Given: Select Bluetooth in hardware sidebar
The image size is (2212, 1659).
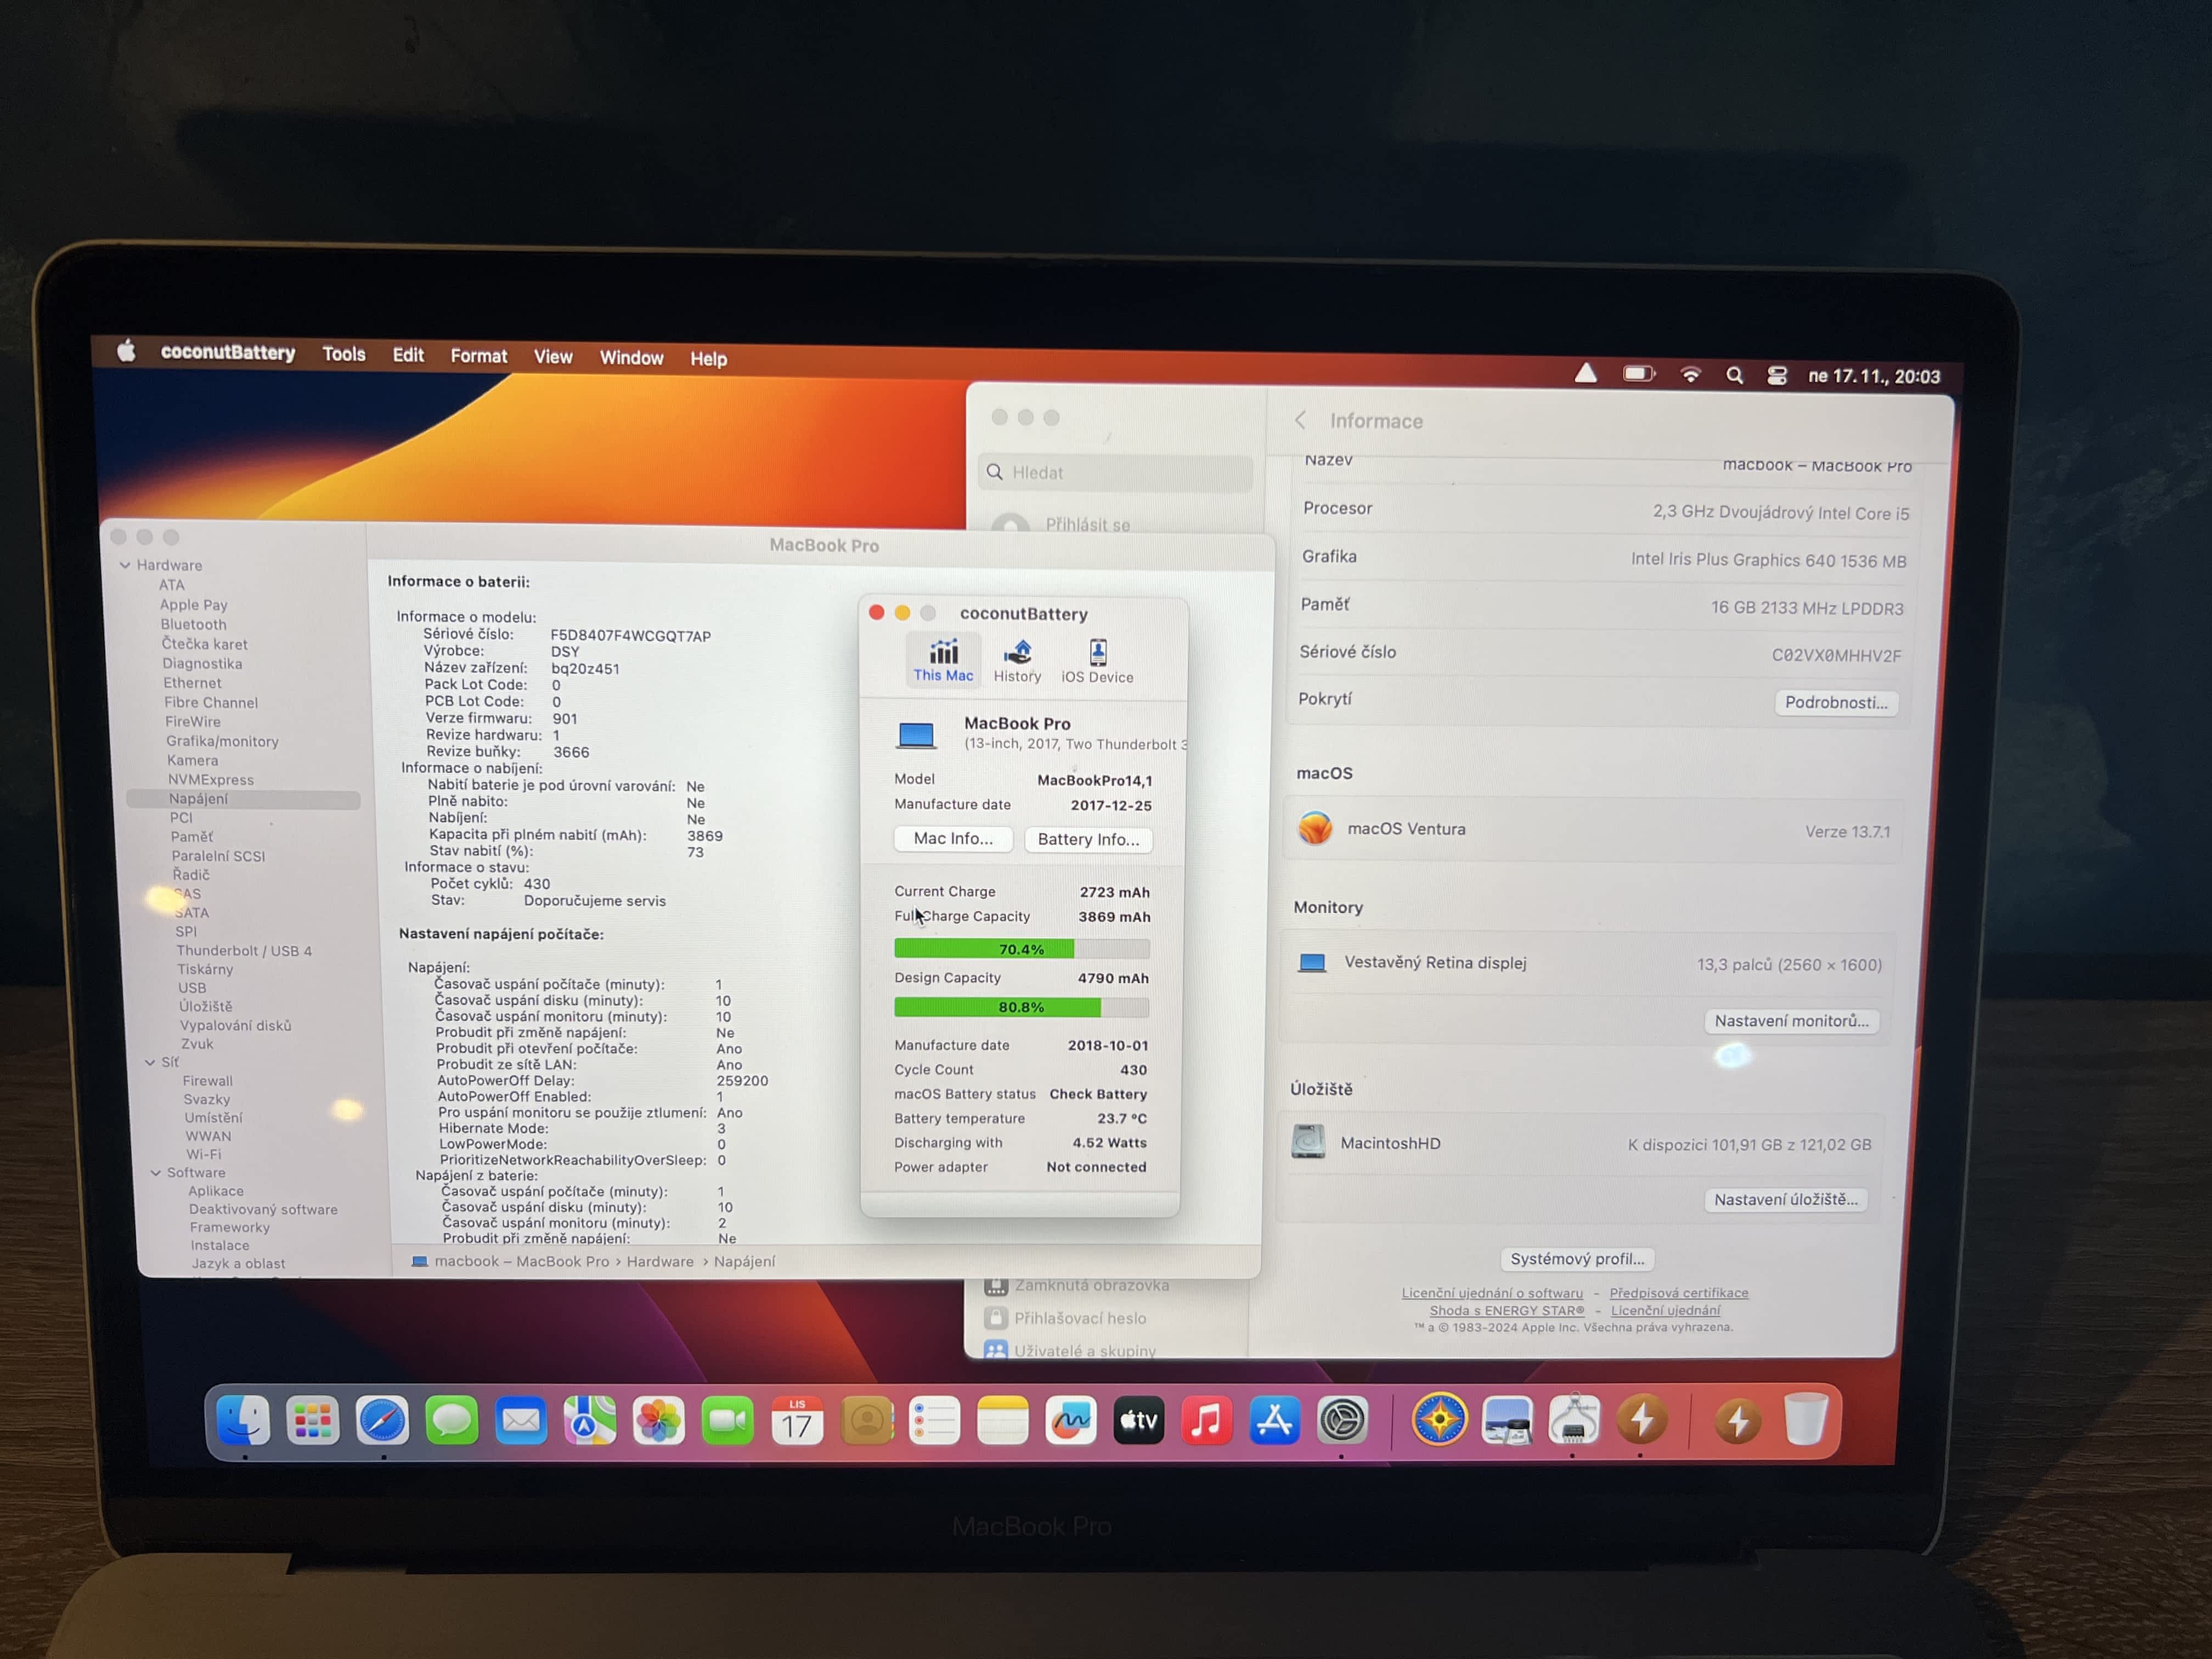Looking at the screenshot, I should pos(194,624).
